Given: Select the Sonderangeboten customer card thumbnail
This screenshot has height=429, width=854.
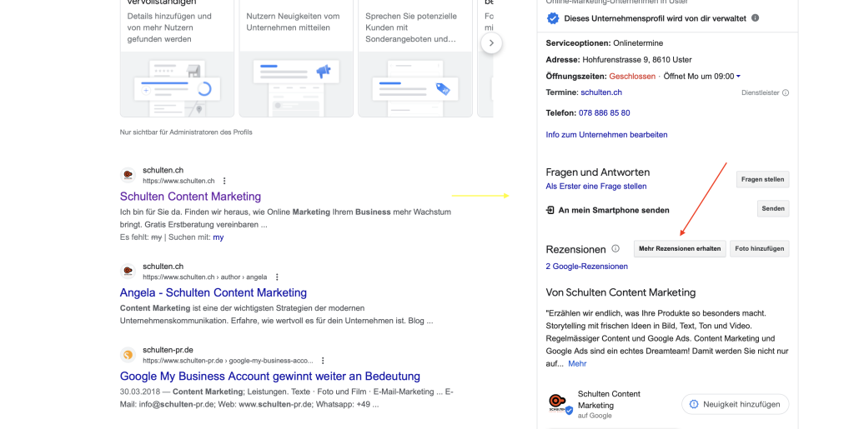Looking at the screenshot, I should [x=414, y=85].
